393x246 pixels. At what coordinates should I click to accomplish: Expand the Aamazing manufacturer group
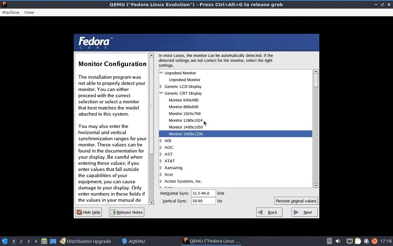pos(161,168)
